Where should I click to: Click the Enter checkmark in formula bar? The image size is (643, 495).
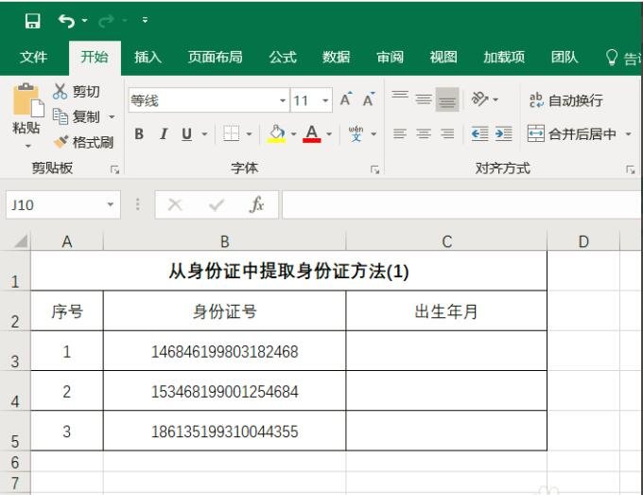[x=217, y=204]
